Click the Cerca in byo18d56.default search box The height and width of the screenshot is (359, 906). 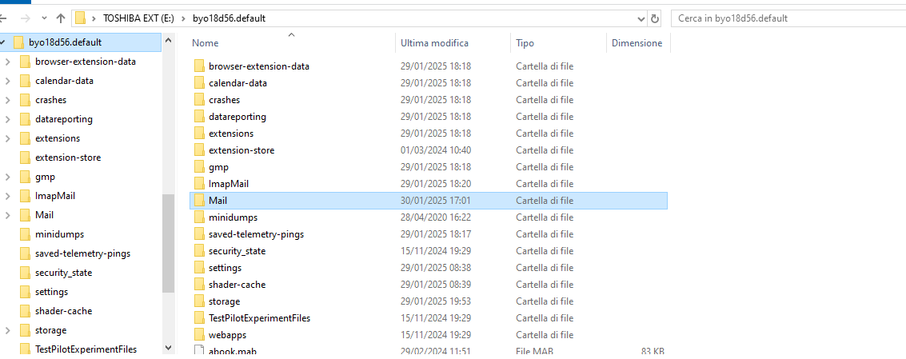tap(788, 18)
